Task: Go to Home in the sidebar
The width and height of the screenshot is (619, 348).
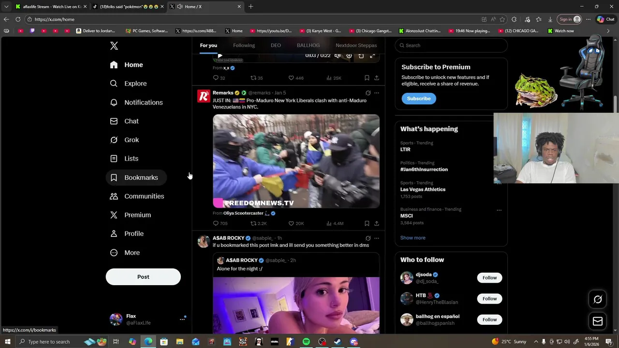Action: (126, 65)
